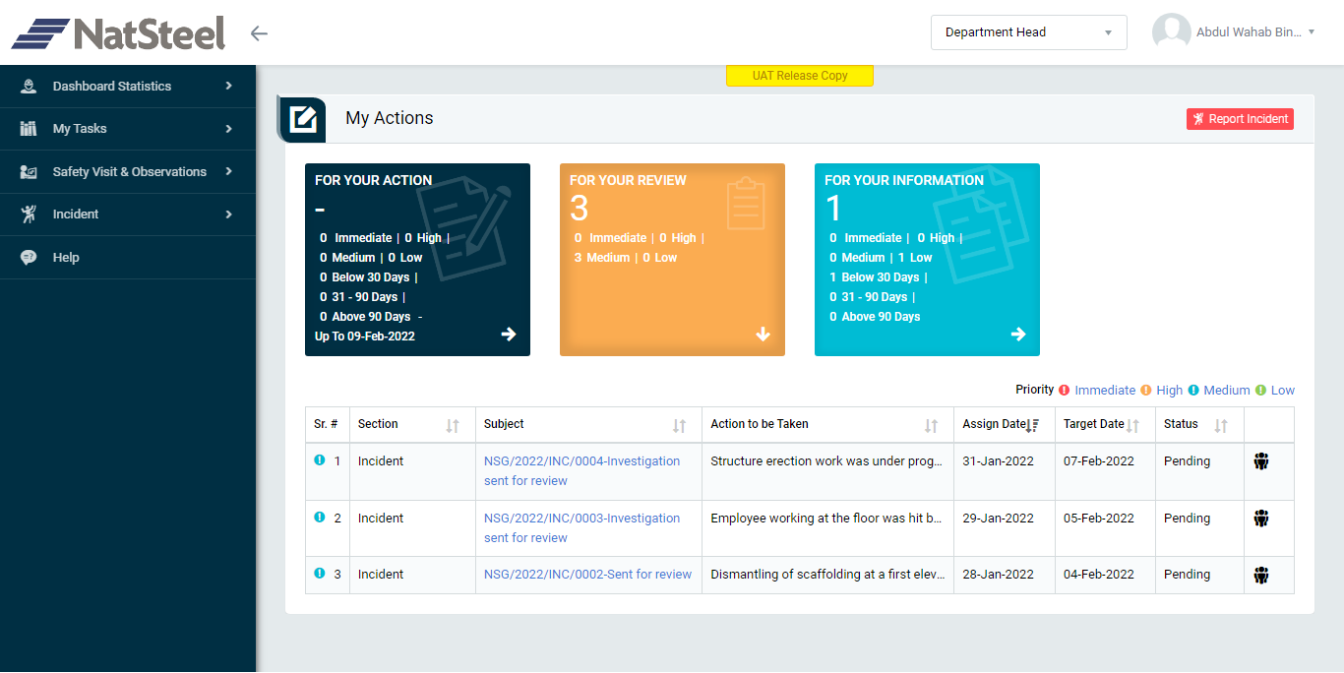
Task: Open NSG/2022/INC/0003-Investigation link
Action: pos(581,528)
